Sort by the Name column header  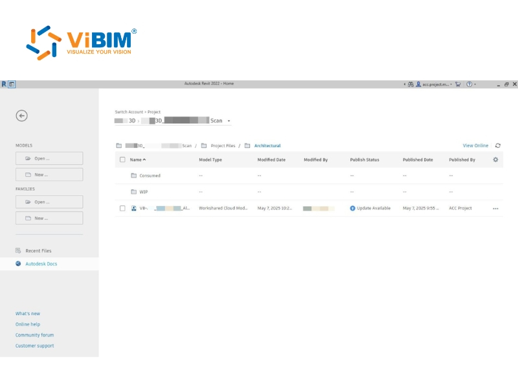137,159
